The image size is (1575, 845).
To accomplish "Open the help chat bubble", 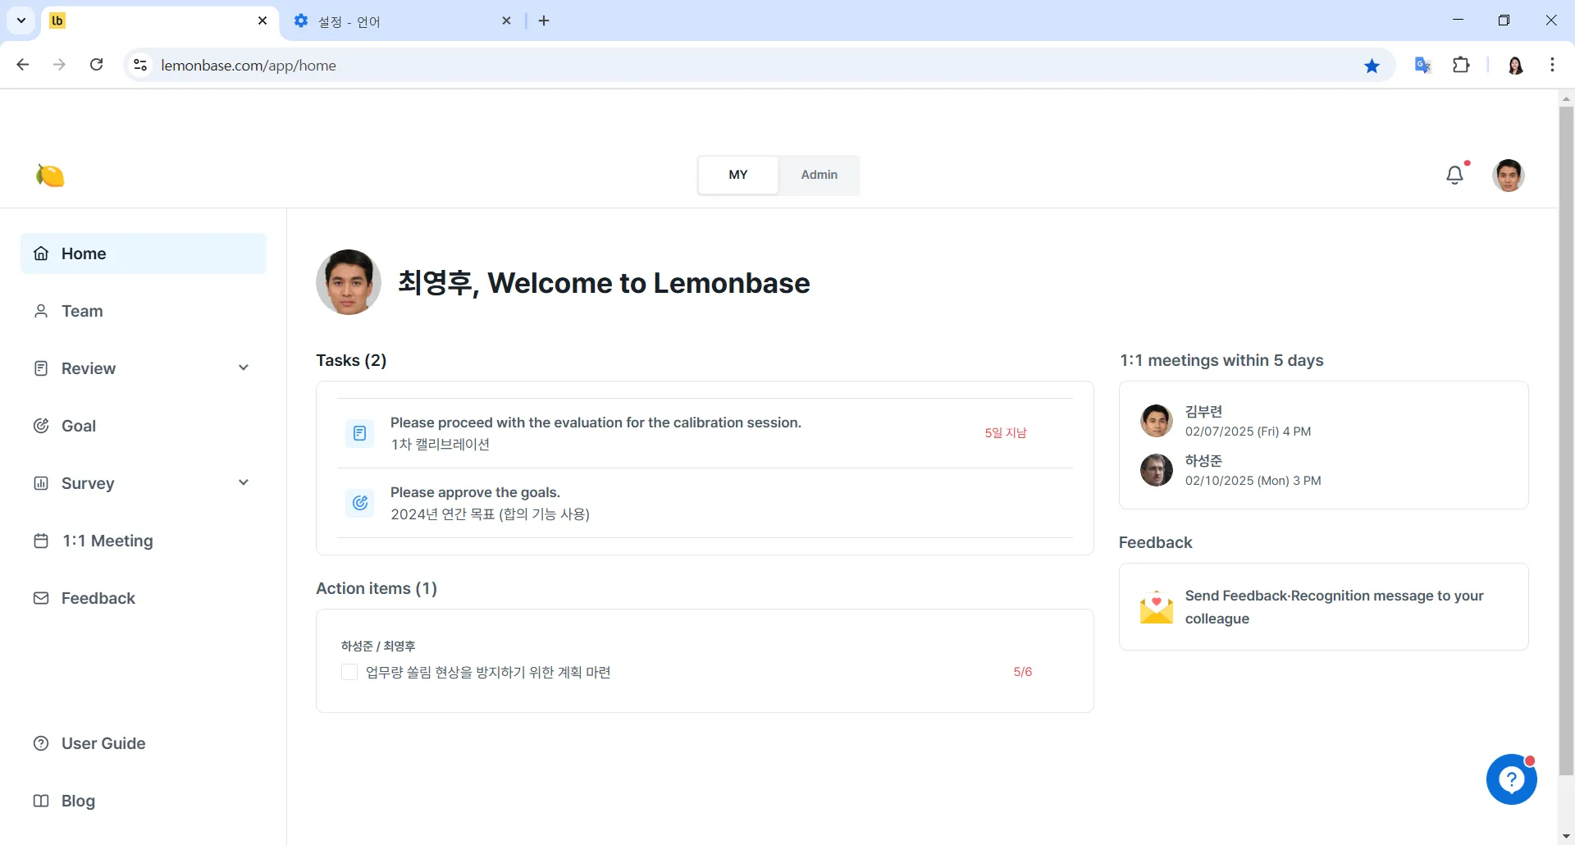I will 1511,779.
